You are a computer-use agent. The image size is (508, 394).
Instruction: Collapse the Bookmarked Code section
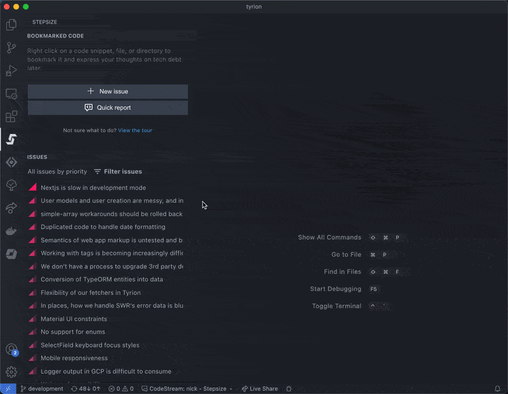[x=55, y=36]
